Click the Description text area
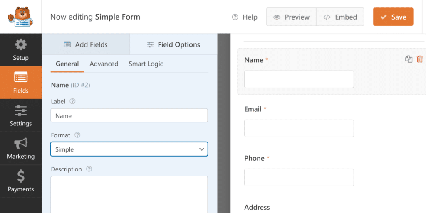Viewport: 426px width, 213px height. (x=129, y=194)
